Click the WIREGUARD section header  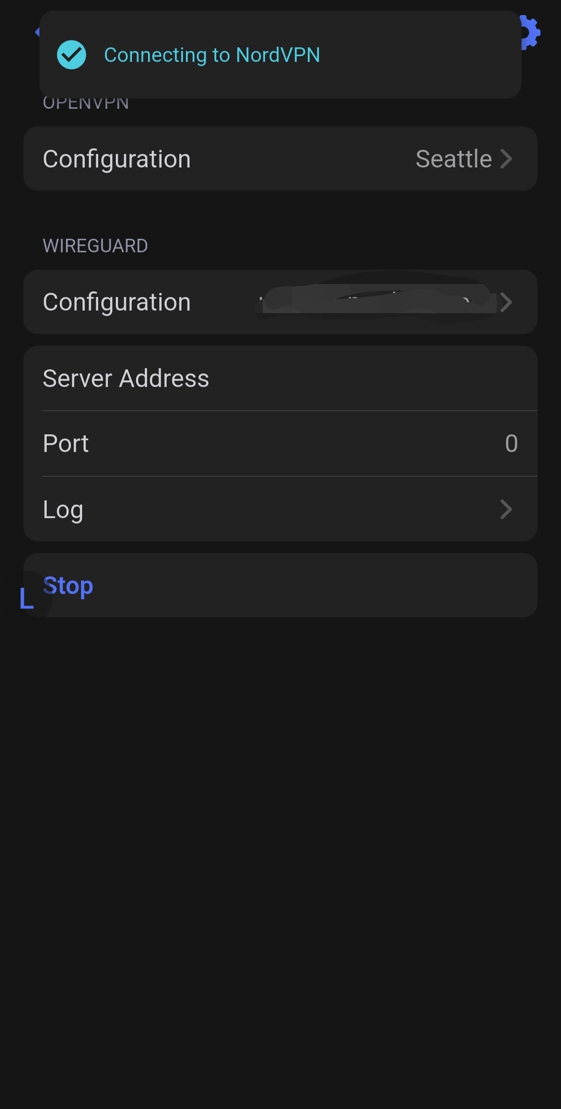pos(95,246)
